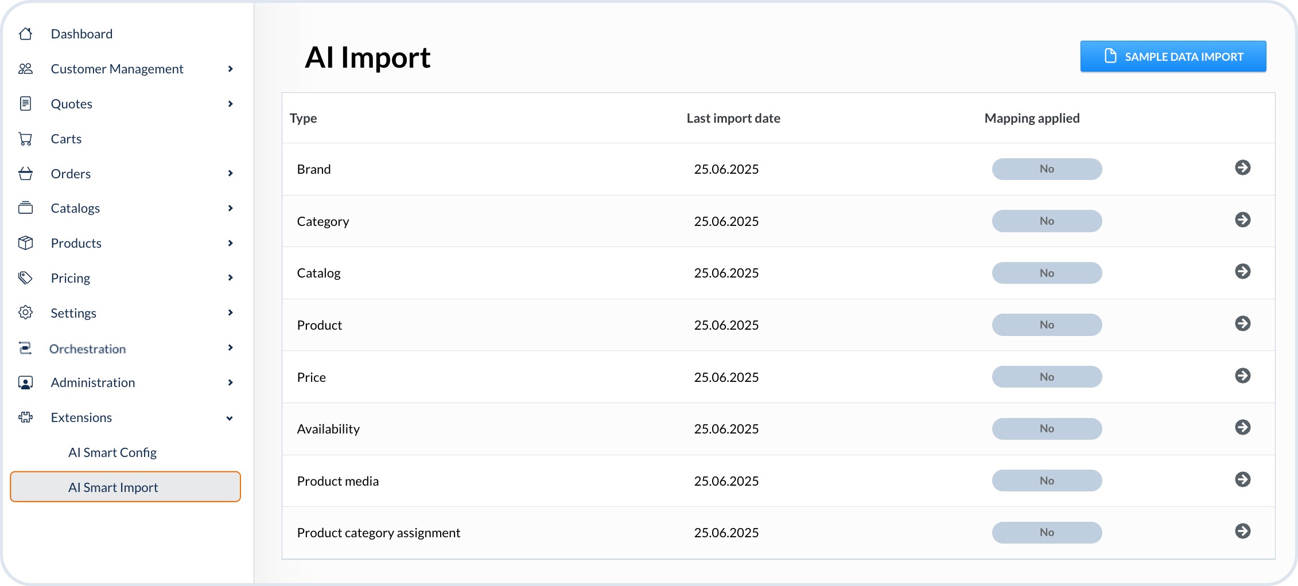Viewport: 1298px width, 586px height.
Task: Expand the Customer Management chevron
Action: coord(230,69)
